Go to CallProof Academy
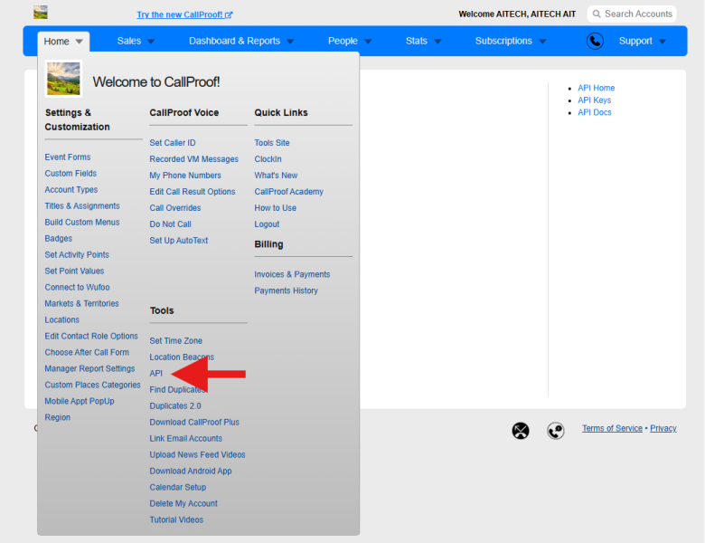This screenshot has width=705, height=543. (288, 191)
